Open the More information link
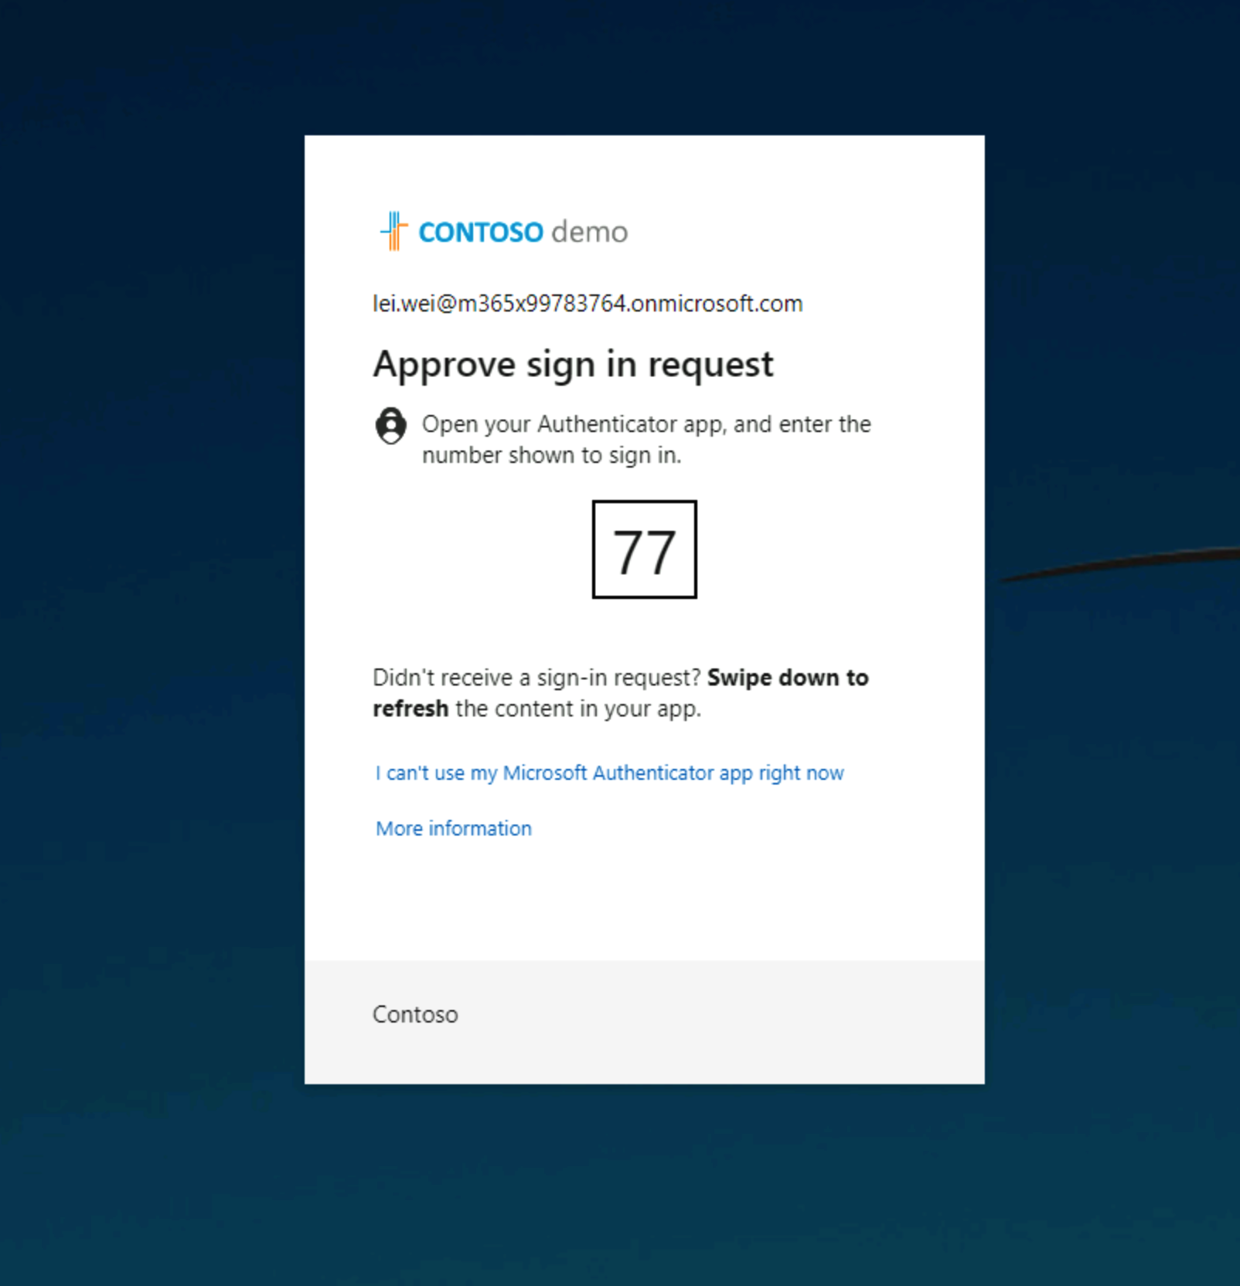 pyautogui.click(x=454, y=828)
